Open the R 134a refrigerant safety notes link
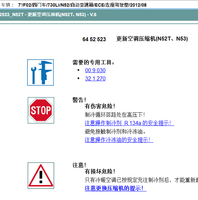This screenshot has width=198, height=200. pyautogui.click(x=129, y=123)
